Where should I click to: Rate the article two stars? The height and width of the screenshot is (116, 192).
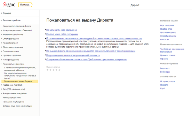(x=51, y=70)
